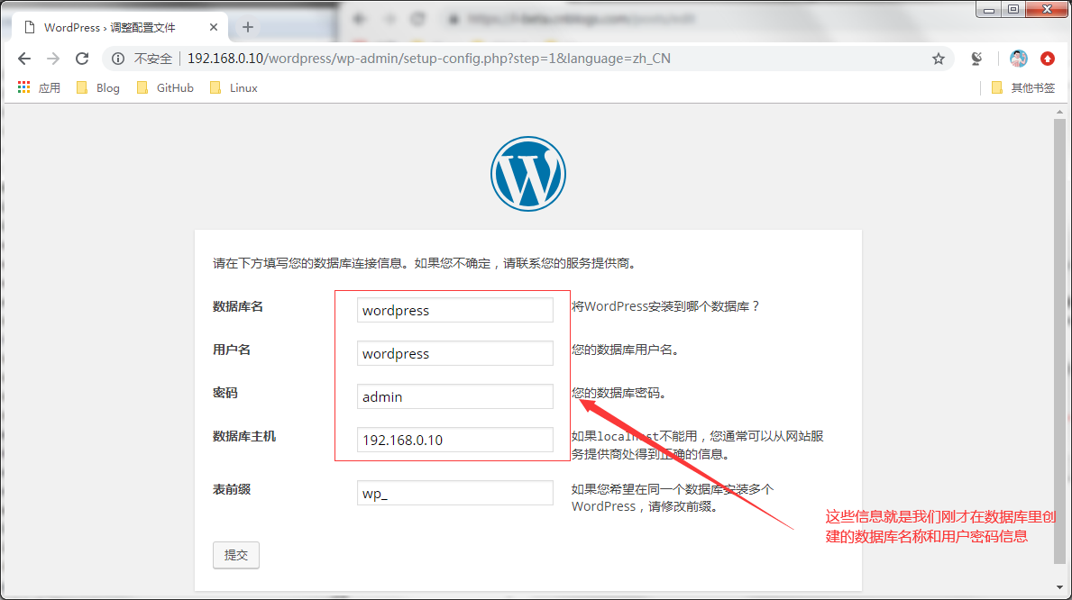Image resolution: width=1072 pixels, height=600 pixels.
Task: Click the text 您的数据库用户名。
Action: 626,350
